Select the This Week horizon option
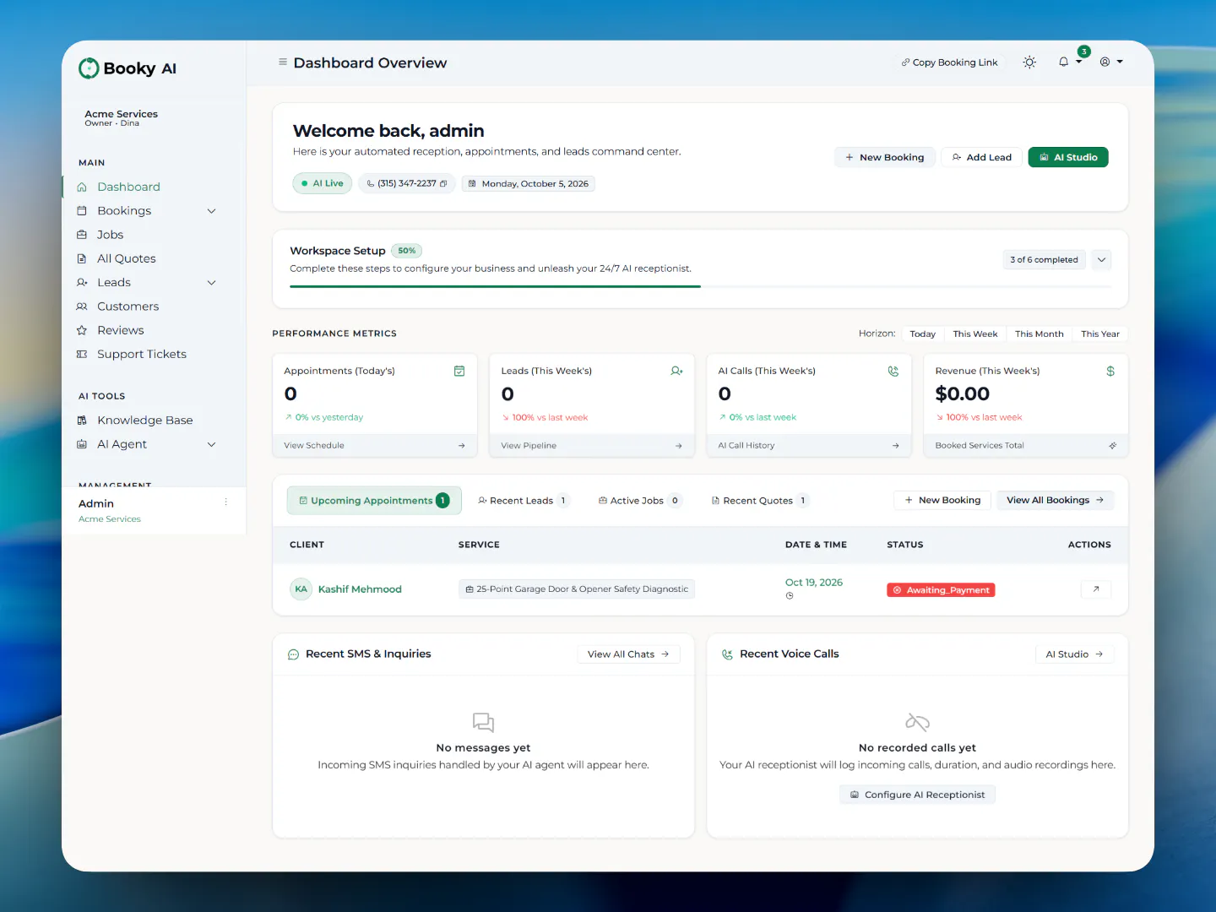The height and width of the screenshot is (912, 1216). tap(975, 334)
